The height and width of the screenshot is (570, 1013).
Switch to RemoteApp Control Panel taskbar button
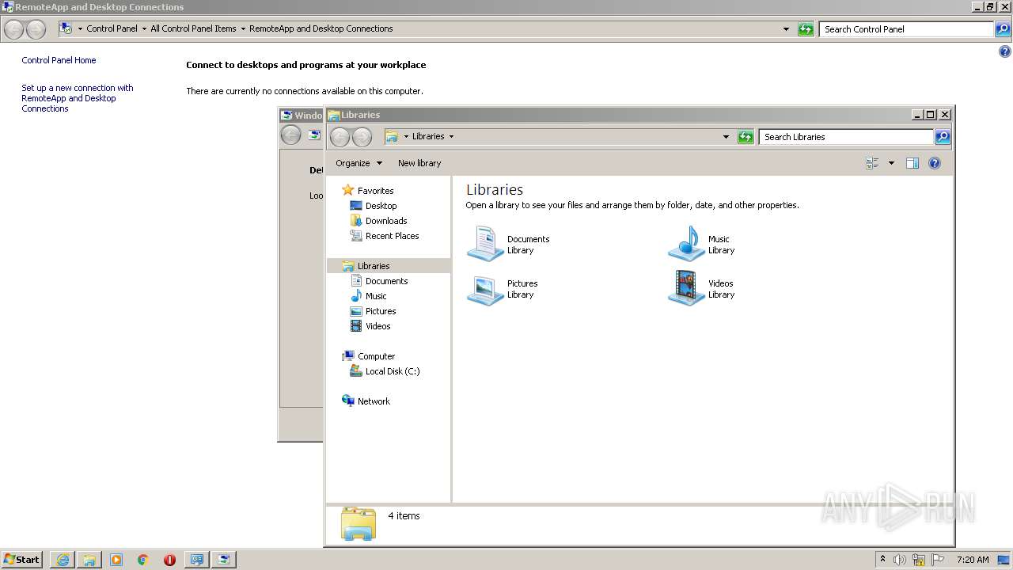[x=196, y=560]
